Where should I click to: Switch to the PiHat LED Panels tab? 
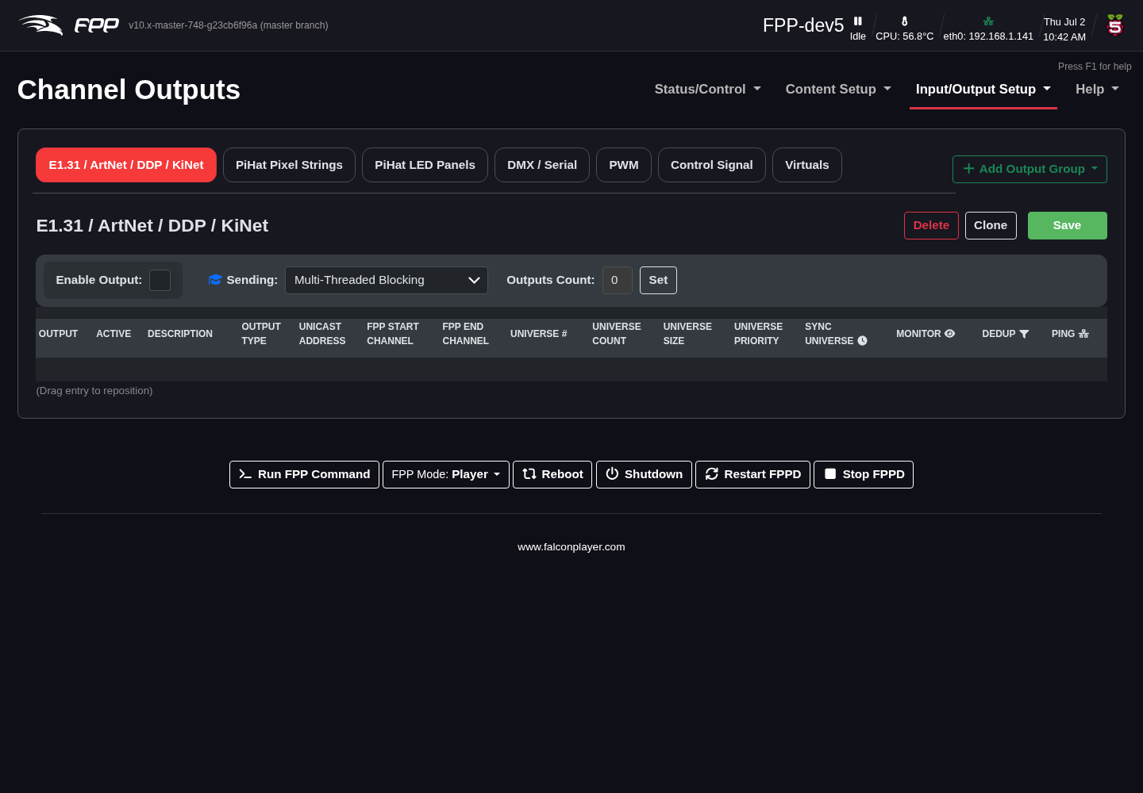click(425, 165)
